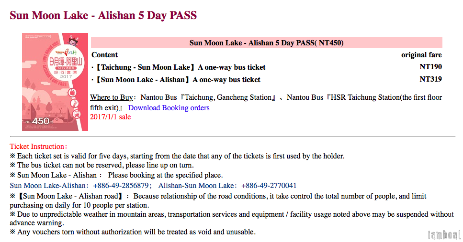Select the pink PASS (NT450) header bar
Viewport: 463px width, 242px height.
(266, 43)
